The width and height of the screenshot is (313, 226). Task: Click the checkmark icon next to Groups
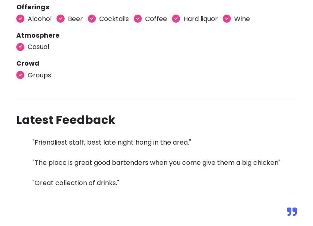coord(20,75)
